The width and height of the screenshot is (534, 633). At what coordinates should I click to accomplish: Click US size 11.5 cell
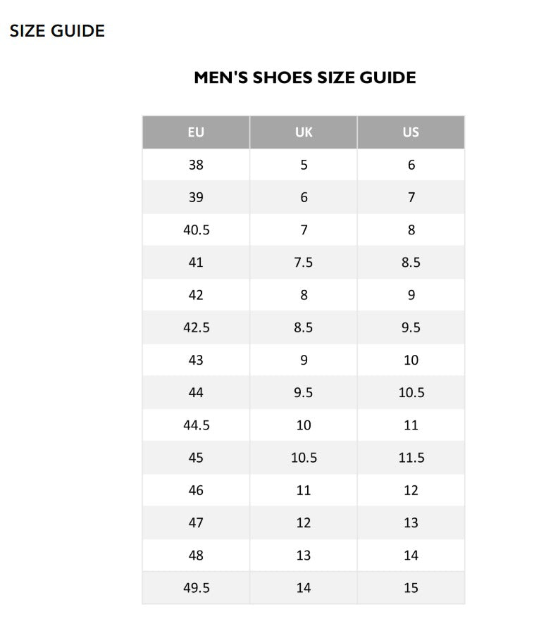411,458
